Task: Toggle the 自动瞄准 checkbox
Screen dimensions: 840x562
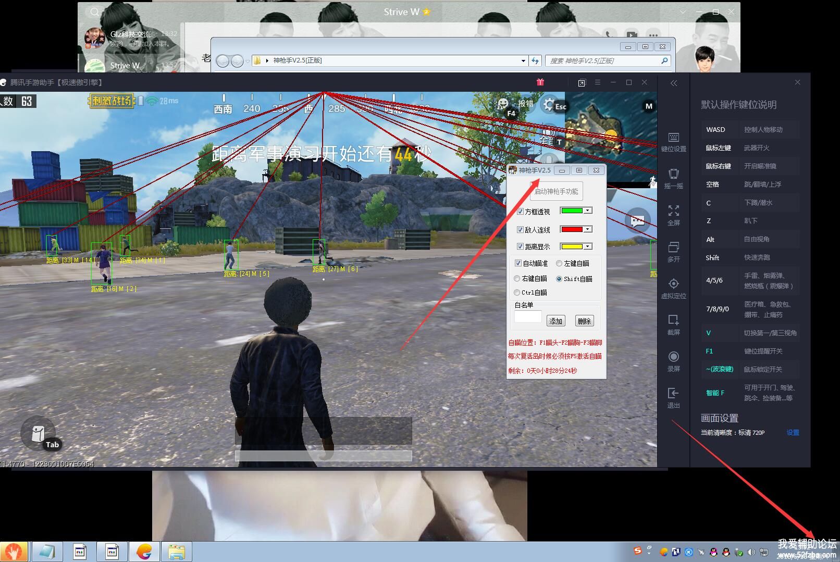Action: pyautogui.click(x=518, y=263)
